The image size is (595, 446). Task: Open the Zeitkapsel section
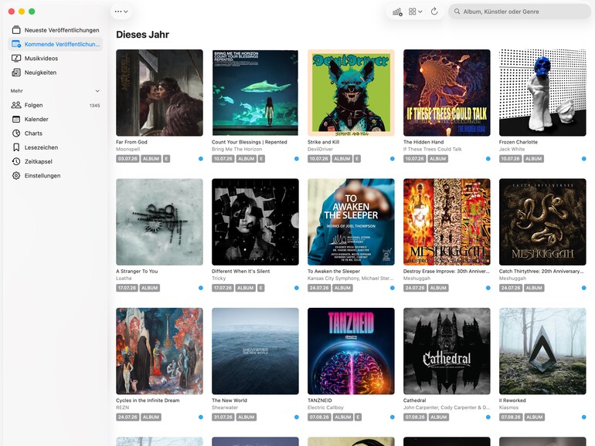pyautogui.click(x=56, y=161)
